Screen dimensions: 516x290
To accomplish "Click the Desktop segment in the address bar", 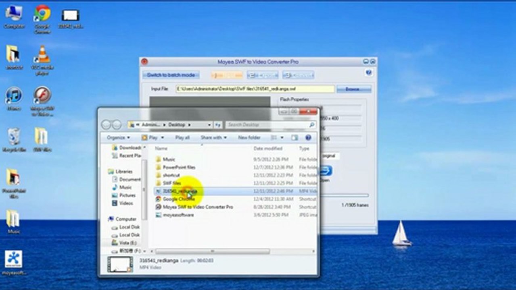I will point(176,125).
